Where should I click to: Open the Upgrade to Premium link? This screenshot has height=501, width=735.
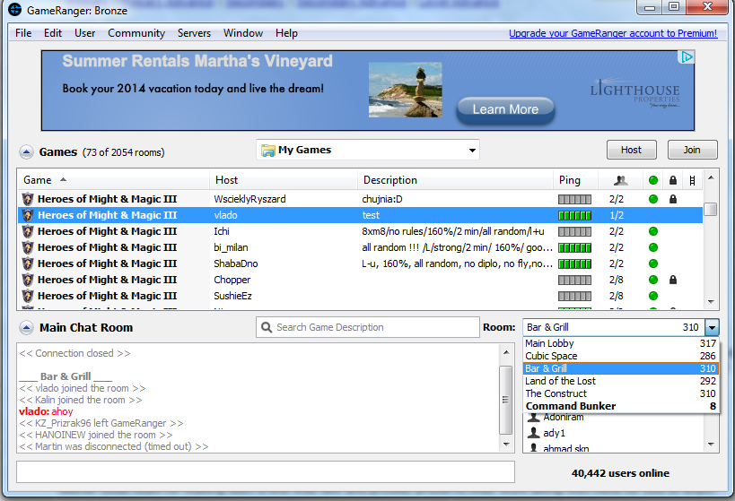pyautogui.click(x=613, y=33)
